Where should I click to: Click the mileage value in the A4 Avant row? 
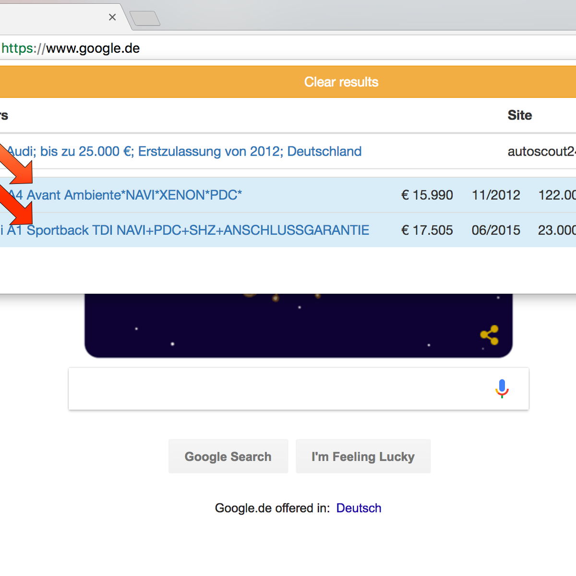click(x=557, y=195)
